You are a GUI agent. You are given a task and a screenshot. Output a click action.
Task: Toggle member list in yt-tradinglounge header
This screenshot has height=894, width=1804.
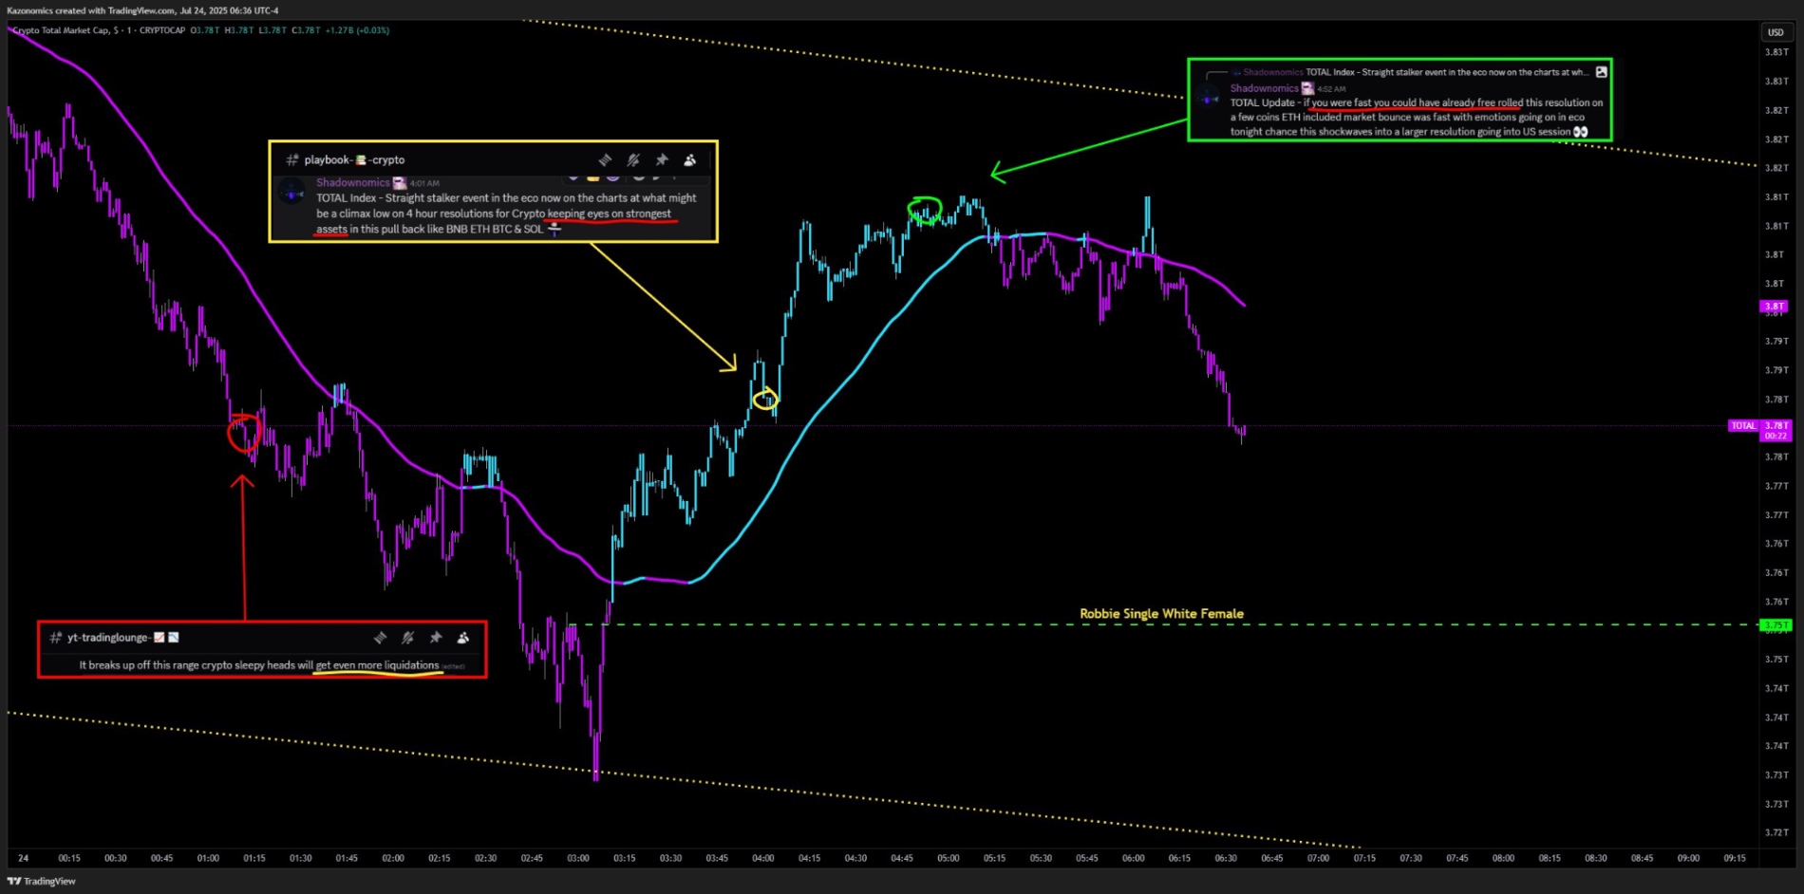pos(463,638)
